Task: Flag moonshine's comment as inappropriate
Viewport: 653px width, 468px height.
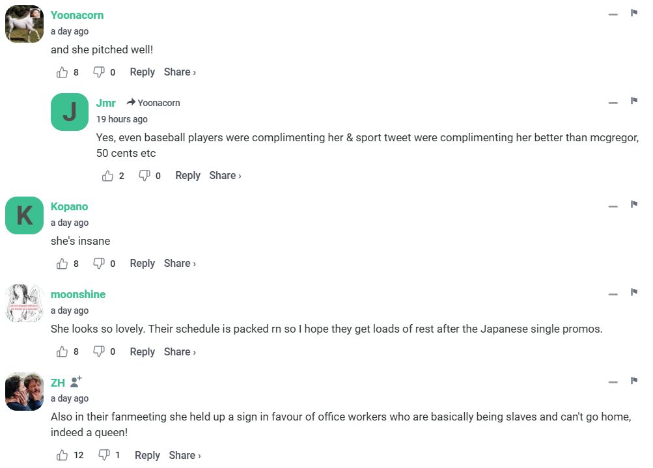Action: (x=633, y=293)
